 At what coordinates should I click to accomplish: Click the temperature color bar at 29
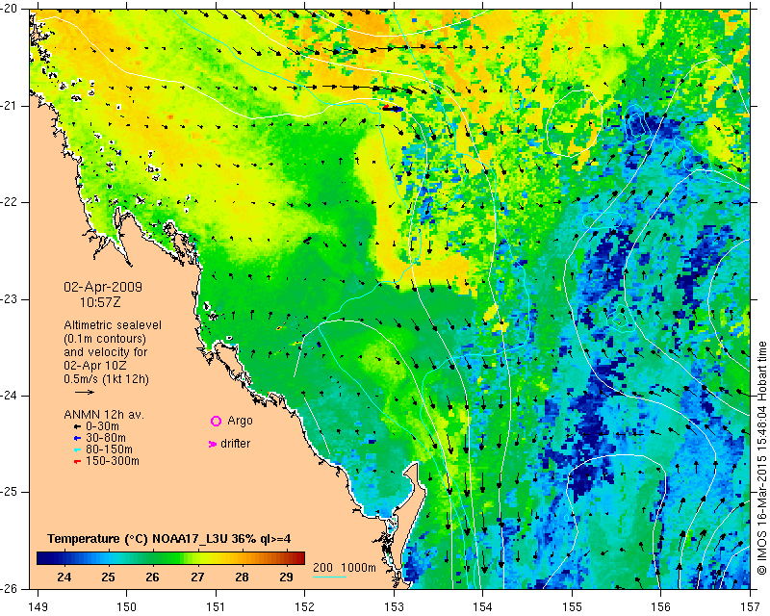point(286,558)
